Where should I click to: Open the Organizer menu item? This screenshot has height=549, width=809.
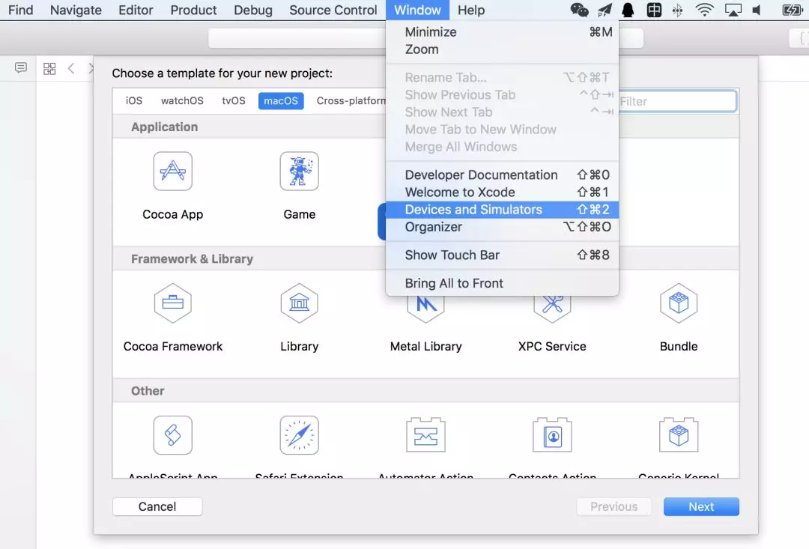[502, 227]
